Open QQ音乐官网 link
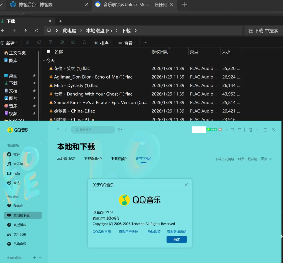Image resolution: width=283 pixels, height=263 pixels. pyautogui.click(x=102, y=232)
